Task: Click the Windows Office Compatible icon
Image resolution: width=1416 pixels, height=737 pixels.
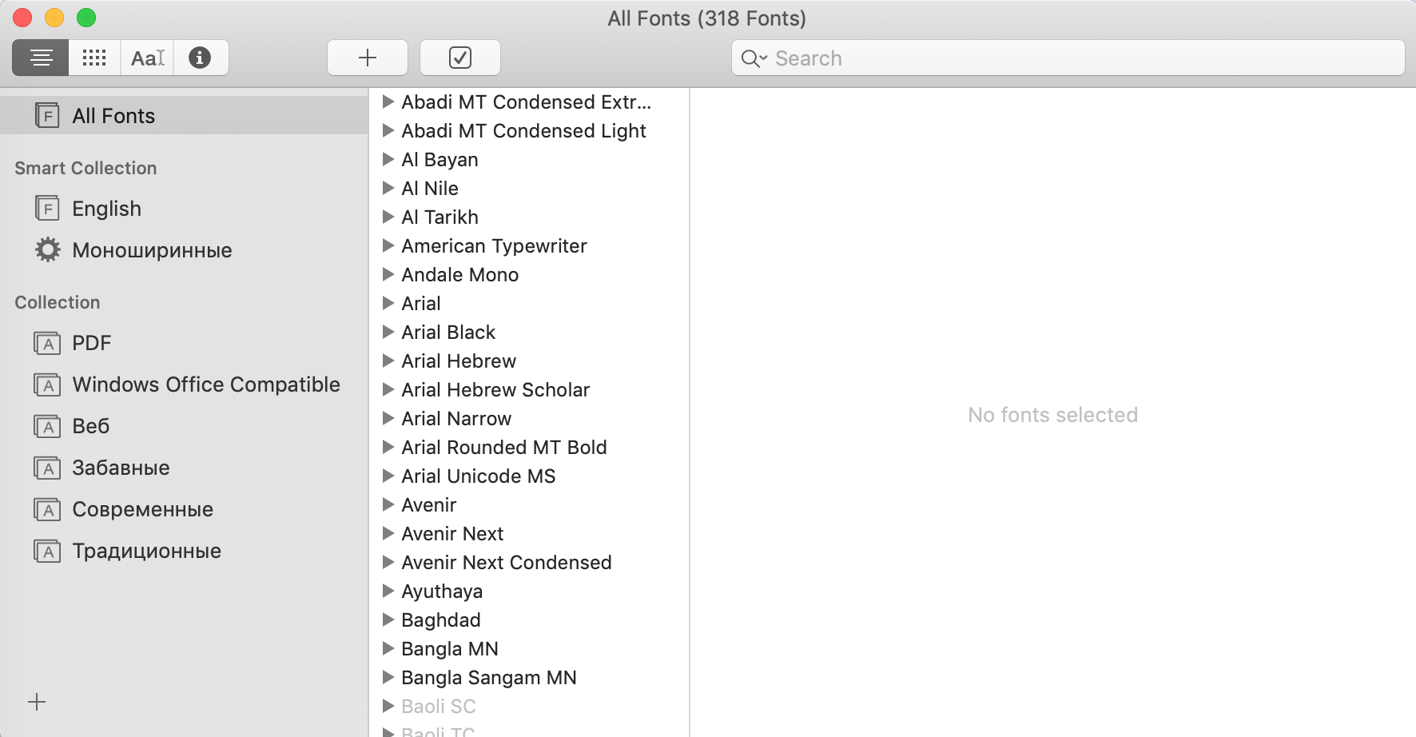Action: pos(47,384)
